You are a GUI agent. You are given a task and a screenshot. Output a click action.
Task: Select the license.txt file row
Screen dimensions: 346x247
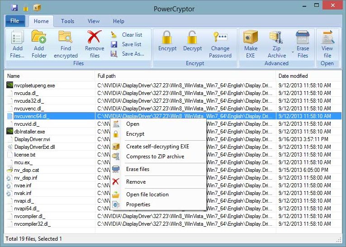coord(25,155)
